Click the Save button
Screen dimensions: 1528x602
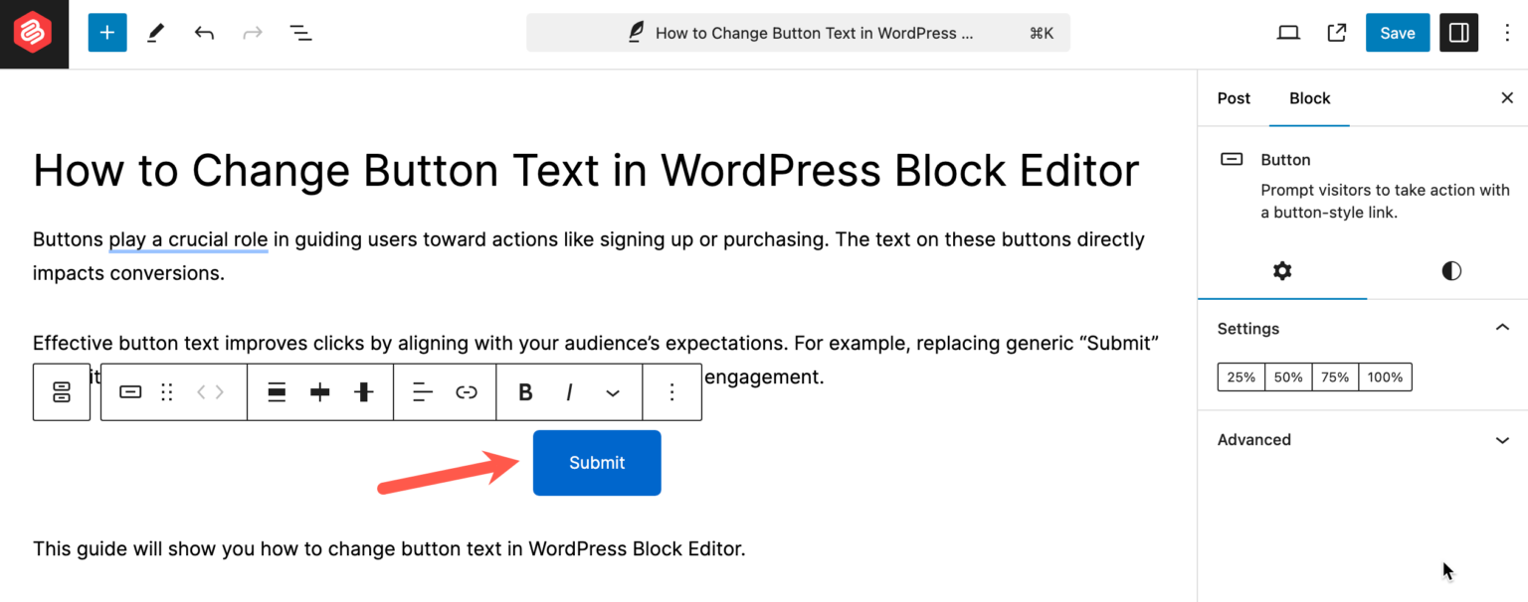tap(1397, 32)
